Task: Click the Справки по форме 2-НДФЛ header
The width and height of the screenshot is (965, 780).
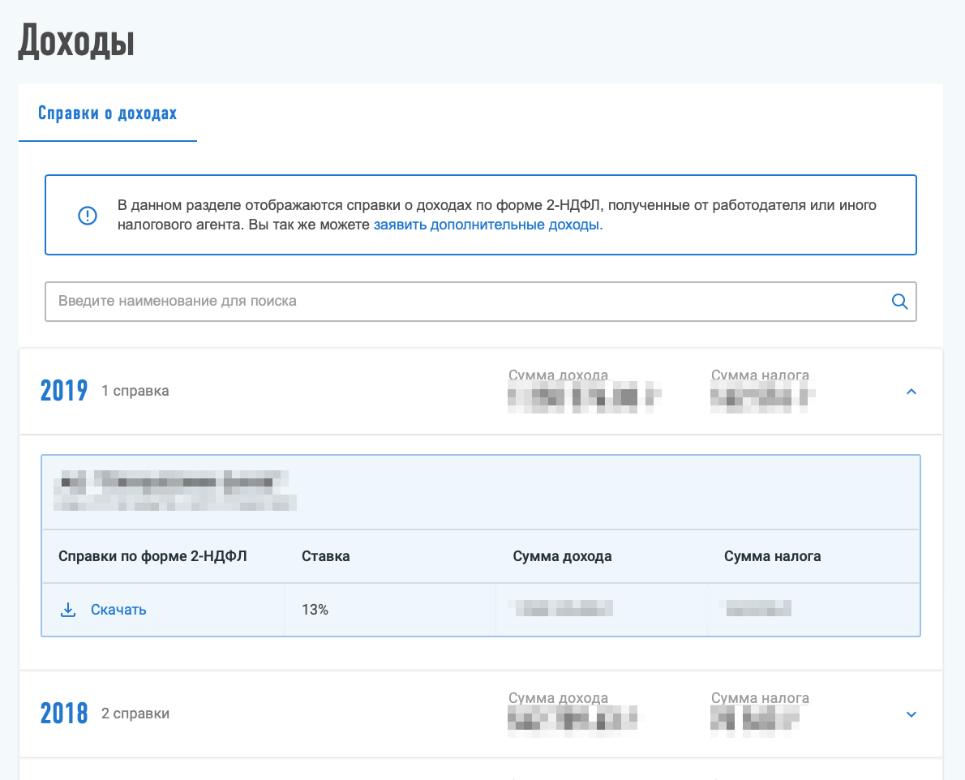Action: coord(152,556)
